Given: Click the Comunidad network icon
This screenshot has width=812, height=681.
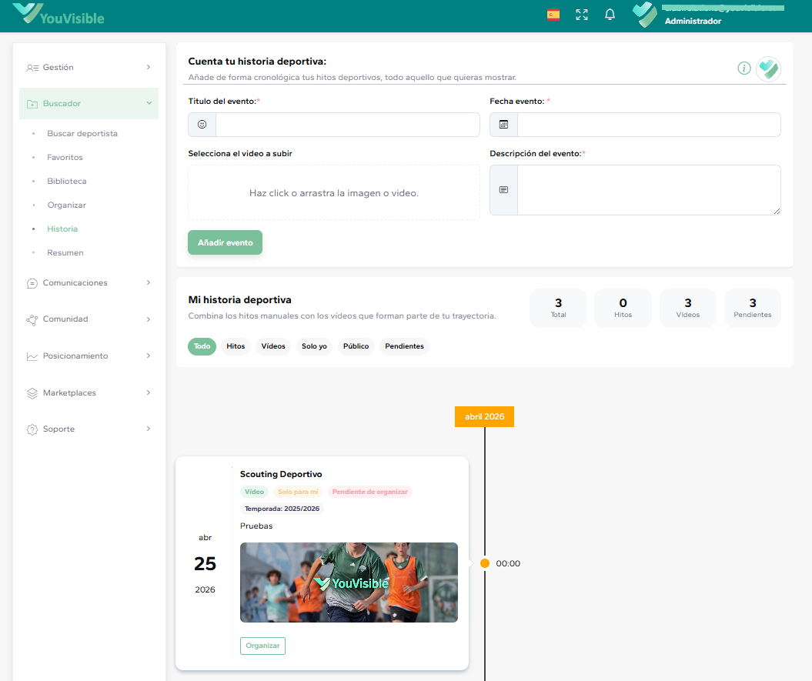Looking at the screenshot, I should [32, 320].
